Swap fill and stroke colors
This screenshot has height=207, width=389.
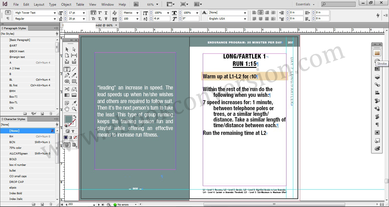click(75, 116)
